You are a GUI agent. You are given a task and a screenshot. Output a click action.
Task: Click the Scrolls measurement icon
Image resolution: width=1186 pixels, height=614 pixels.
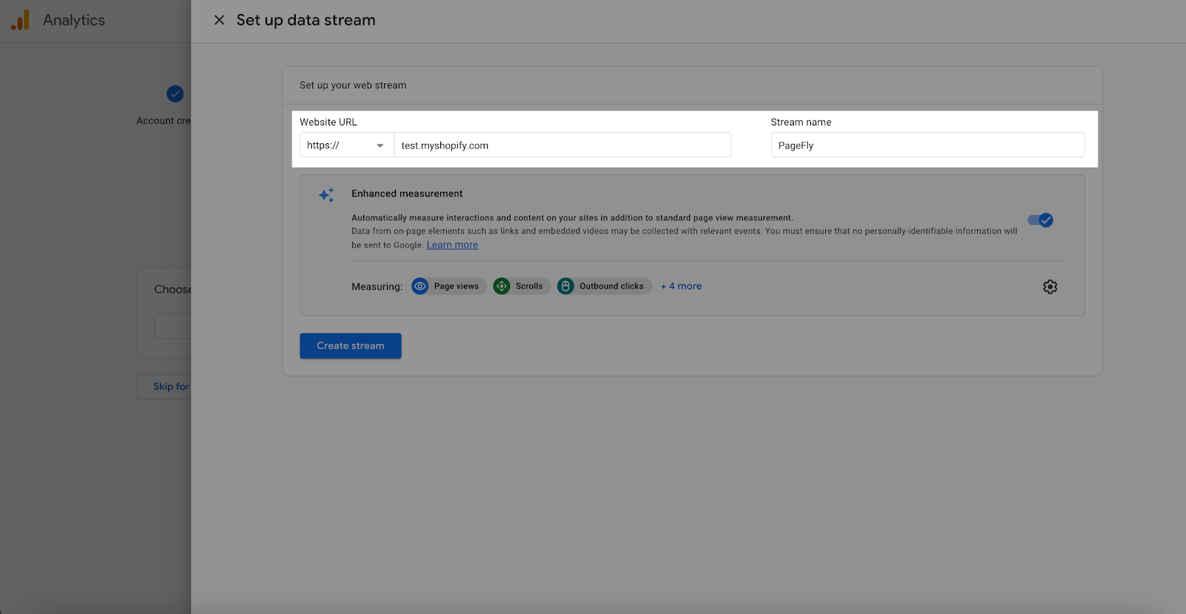502,286
